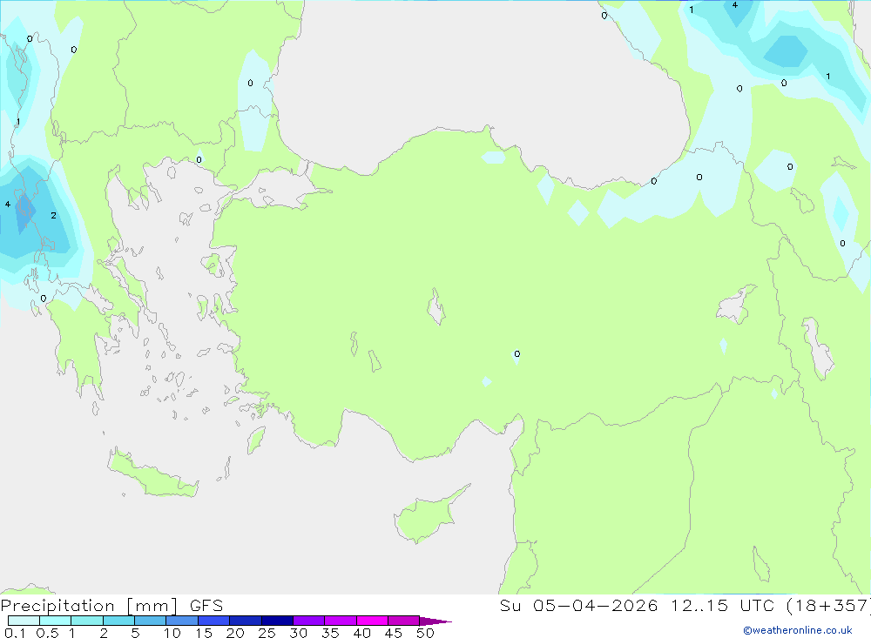Click the 0.5–1 mm legend color swatch
The image size is (871, 638).
56,621
